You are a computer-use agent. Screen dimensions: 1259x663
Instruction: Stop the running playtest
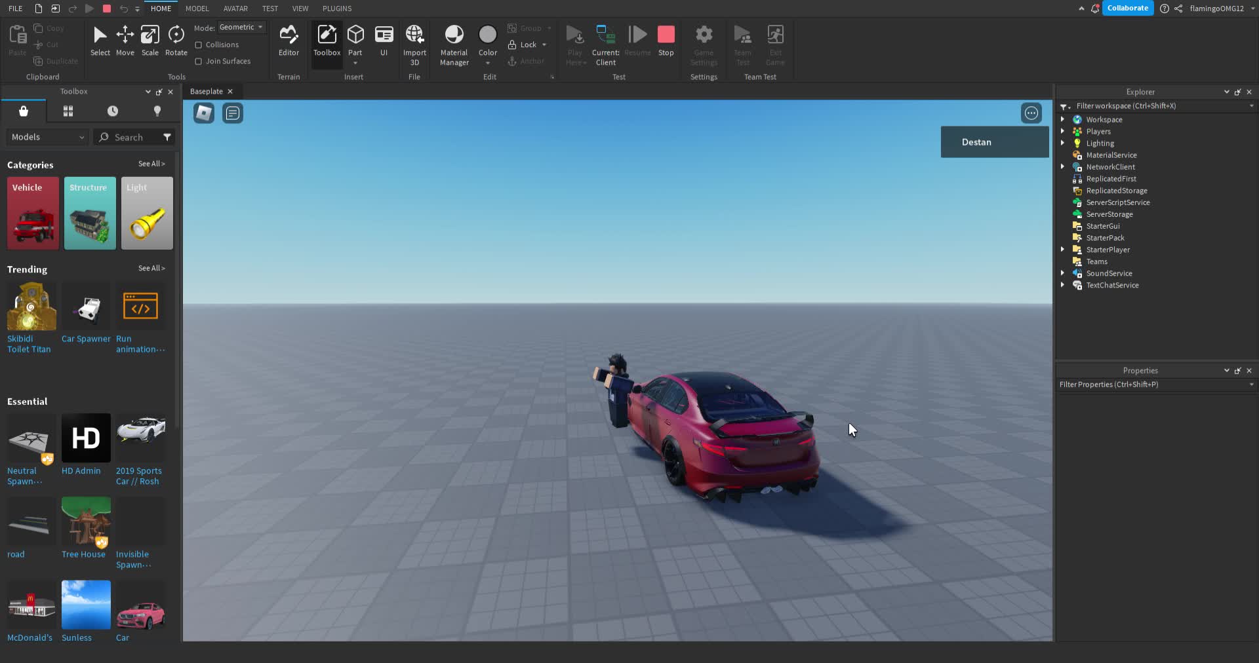(666, 39)
